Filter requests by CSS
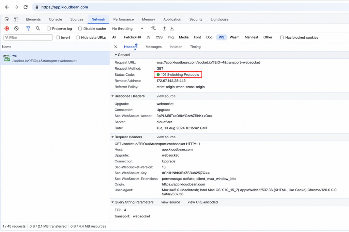 (159, 37)
